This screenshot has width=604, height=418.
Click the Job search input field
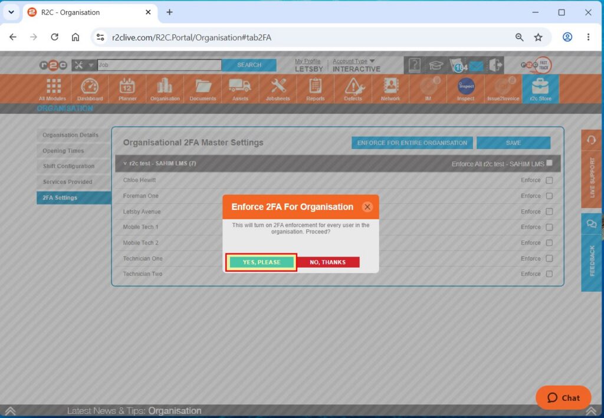(x=159, y=65)
